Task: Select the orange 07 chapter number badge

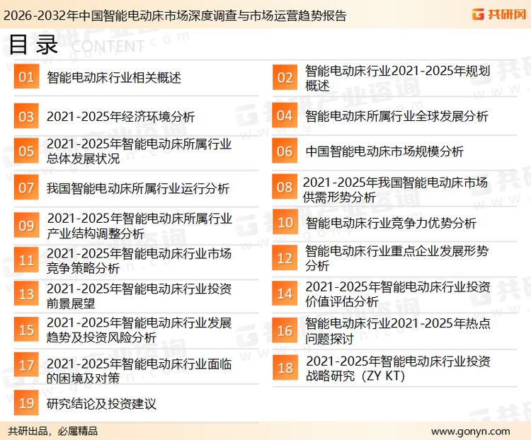Action: pos(26,187)
